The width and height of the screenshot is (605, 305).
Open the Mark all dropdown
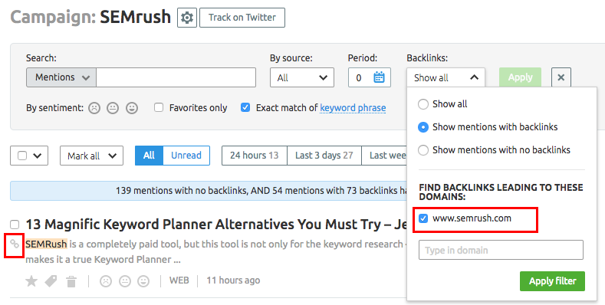point(91,156)
